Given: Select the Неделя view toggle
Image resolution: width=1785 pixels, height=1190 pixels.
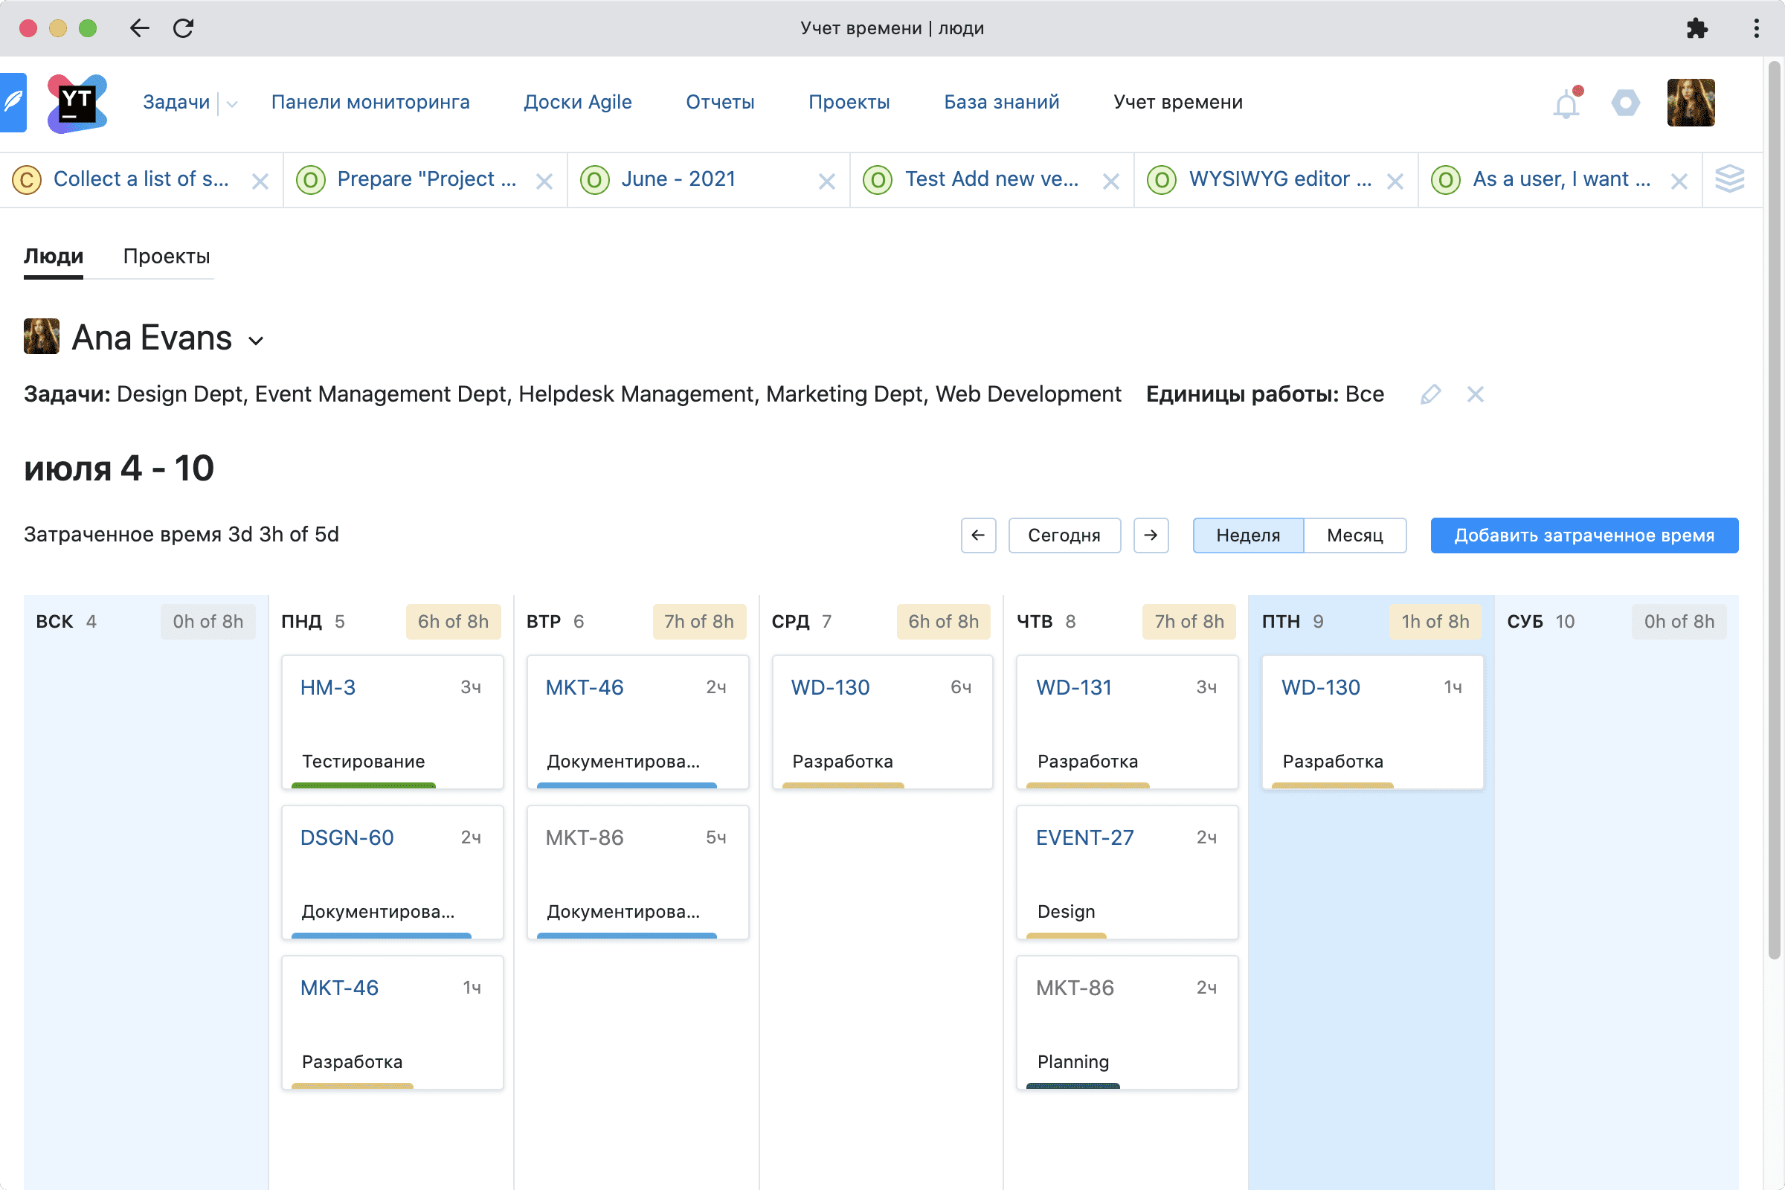Looking at the screenshot, I should [x=1246, y=535].
